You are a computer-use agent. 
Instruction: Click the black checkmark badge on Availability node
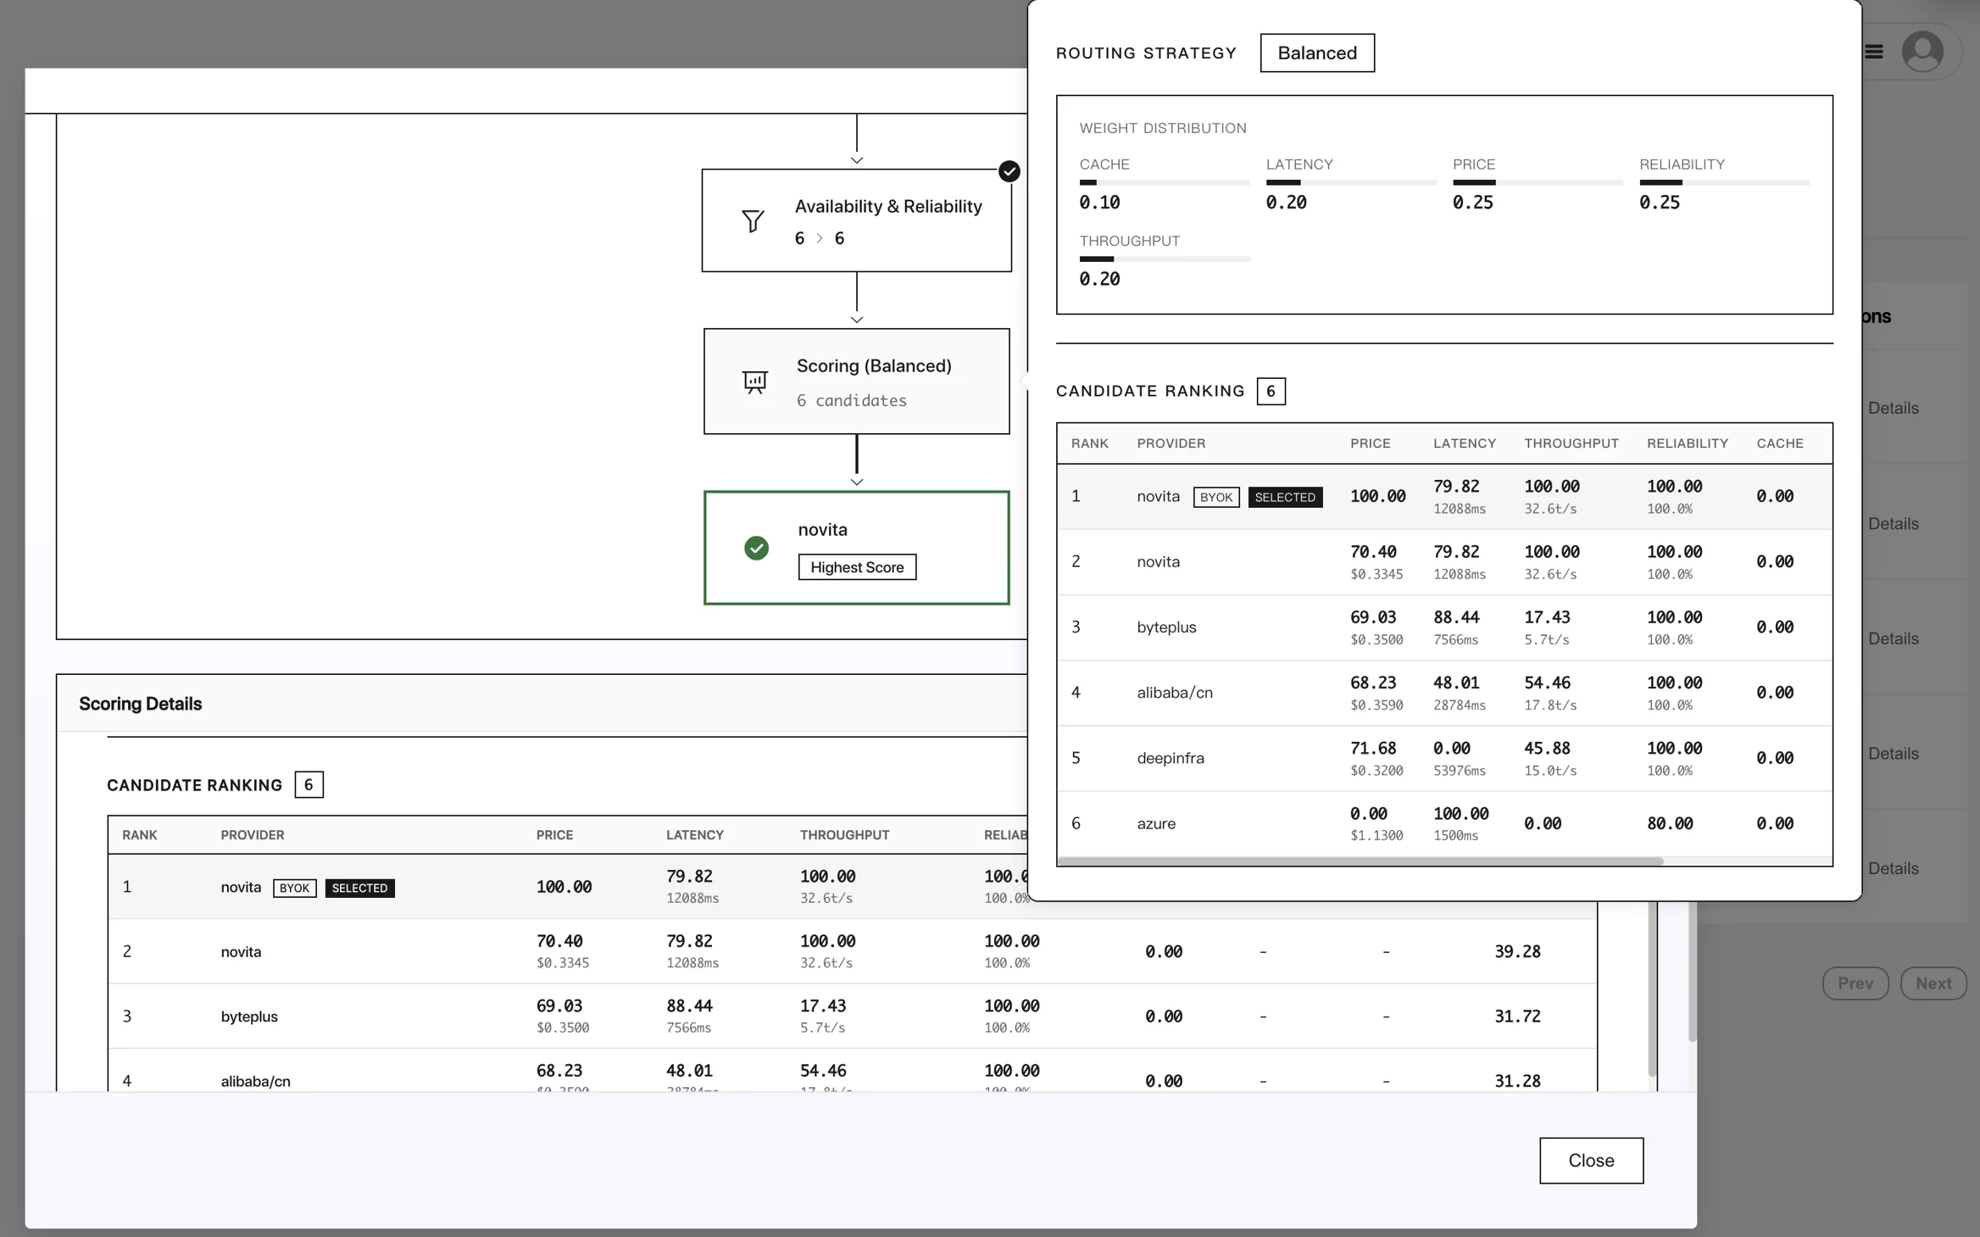(1009, 172)
